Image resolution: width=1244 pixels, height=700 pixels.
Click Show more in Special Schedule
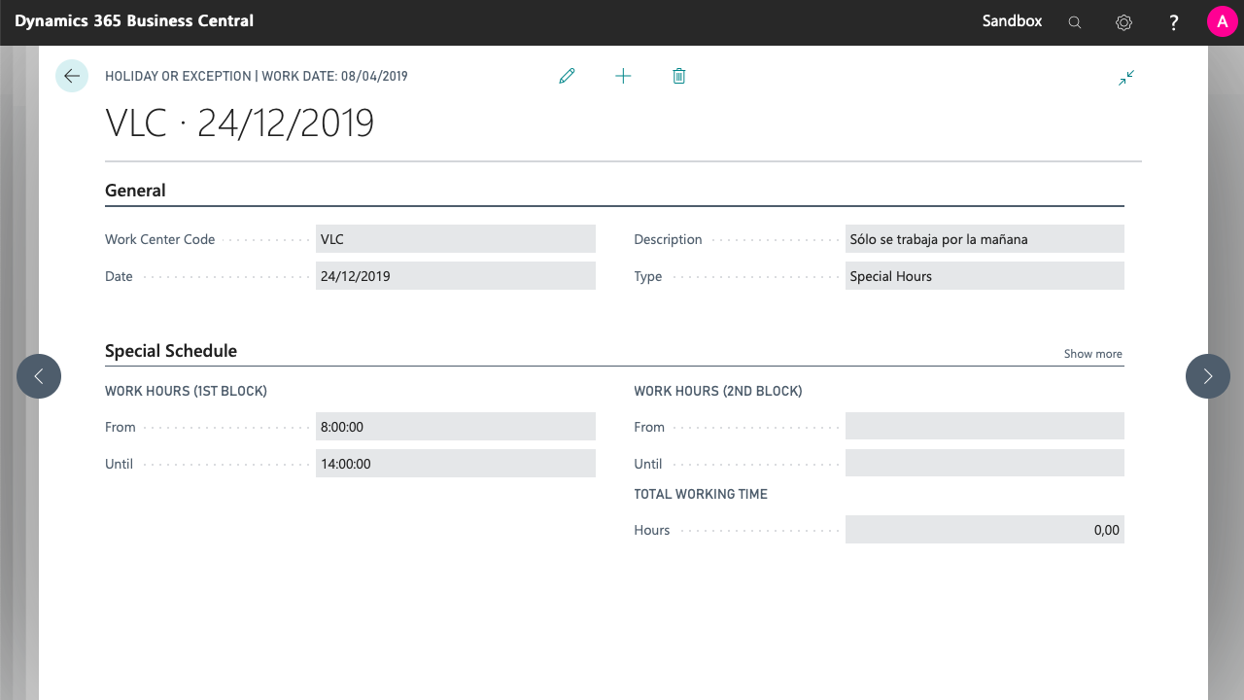point(1092,354)
